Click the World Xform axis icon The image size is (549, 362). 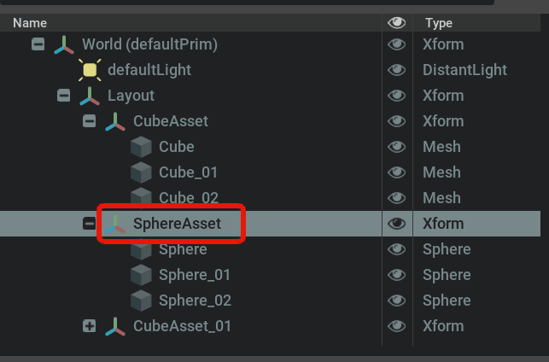tap(64, 44)
